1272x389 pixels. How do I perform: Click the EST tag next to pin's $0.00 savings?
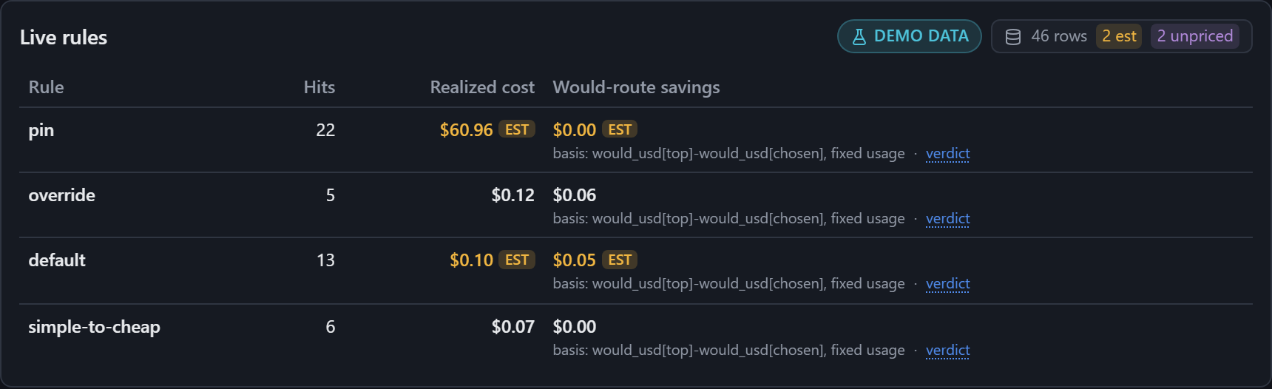pos(620,129)
